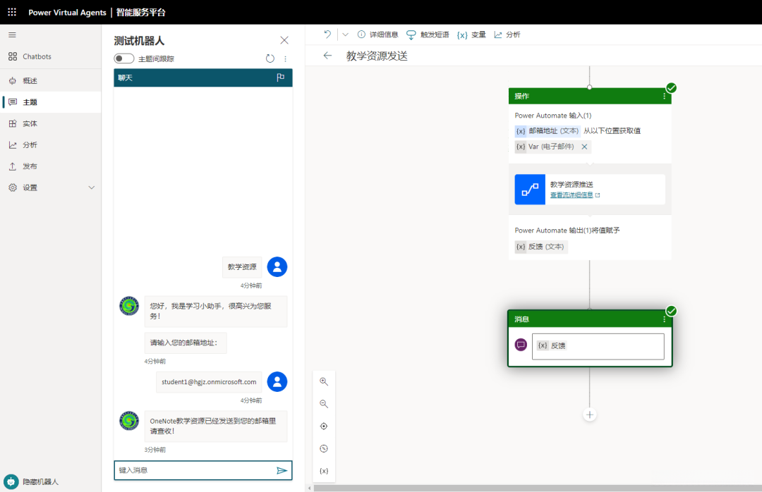Close the 测试机器人 test panel
This screenshot has height=492, width=762.
click(x=284, y=40)
